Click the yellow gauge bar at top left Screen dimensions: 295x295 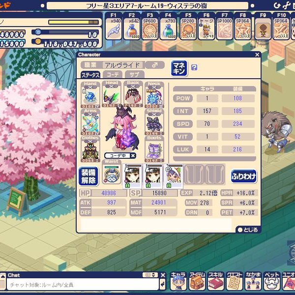(x=74, y=22)
